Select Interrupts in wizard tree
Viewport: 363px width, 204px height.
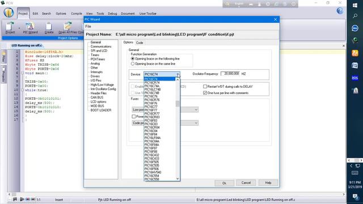click(x=96, y=72)
